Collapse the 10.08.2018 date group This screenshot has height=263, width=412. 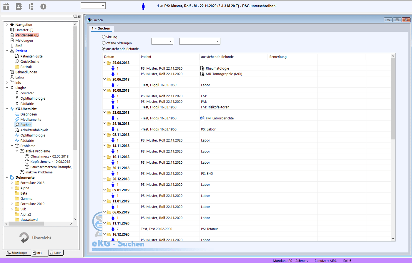(x=105, y=91)
